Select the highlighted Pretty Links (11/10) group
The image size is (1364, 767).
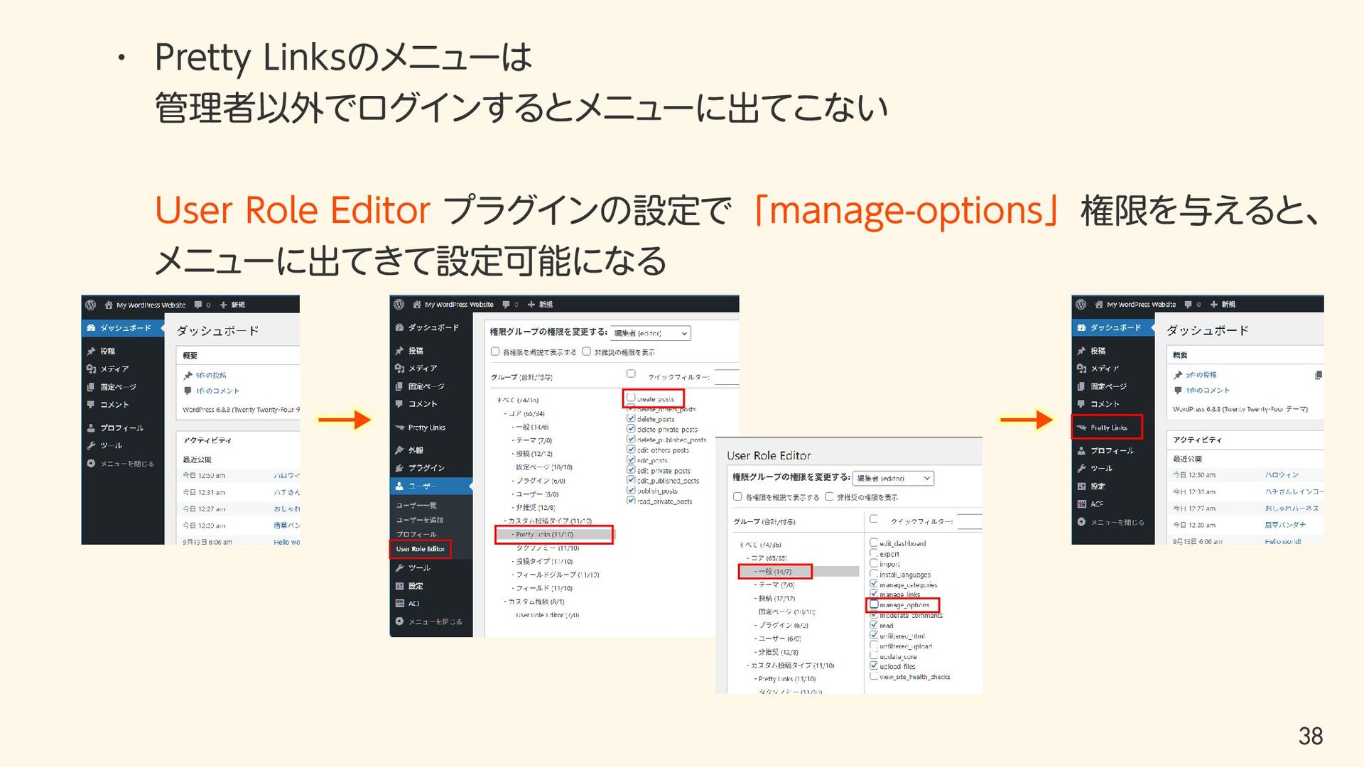pyautogui.click(x=544, y=534)
